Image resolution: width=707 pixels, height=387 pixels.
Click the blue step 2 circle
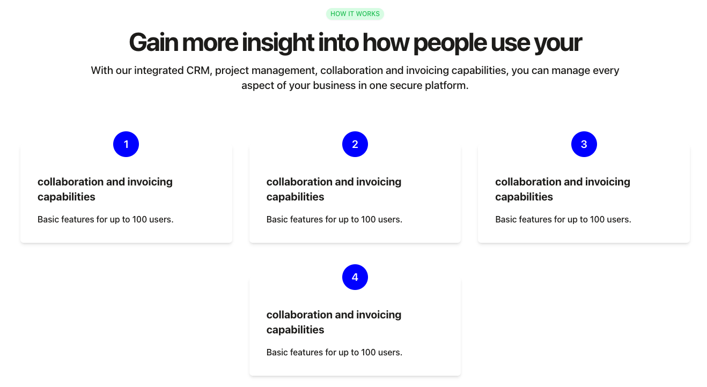click(355, 144)
